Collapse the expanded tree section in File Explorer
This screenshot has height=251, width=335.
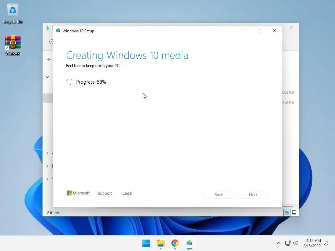click(47, 77)
